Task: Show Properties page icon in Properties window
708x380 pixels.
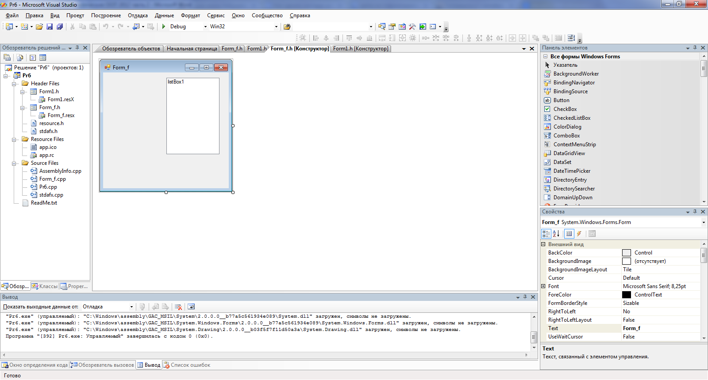Action: coord(569,234)
